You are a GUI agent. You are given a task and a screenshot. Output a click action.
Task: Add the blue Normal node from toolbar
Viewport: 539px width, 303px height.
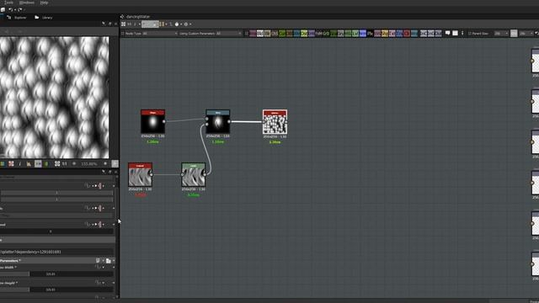click(363, 34)
